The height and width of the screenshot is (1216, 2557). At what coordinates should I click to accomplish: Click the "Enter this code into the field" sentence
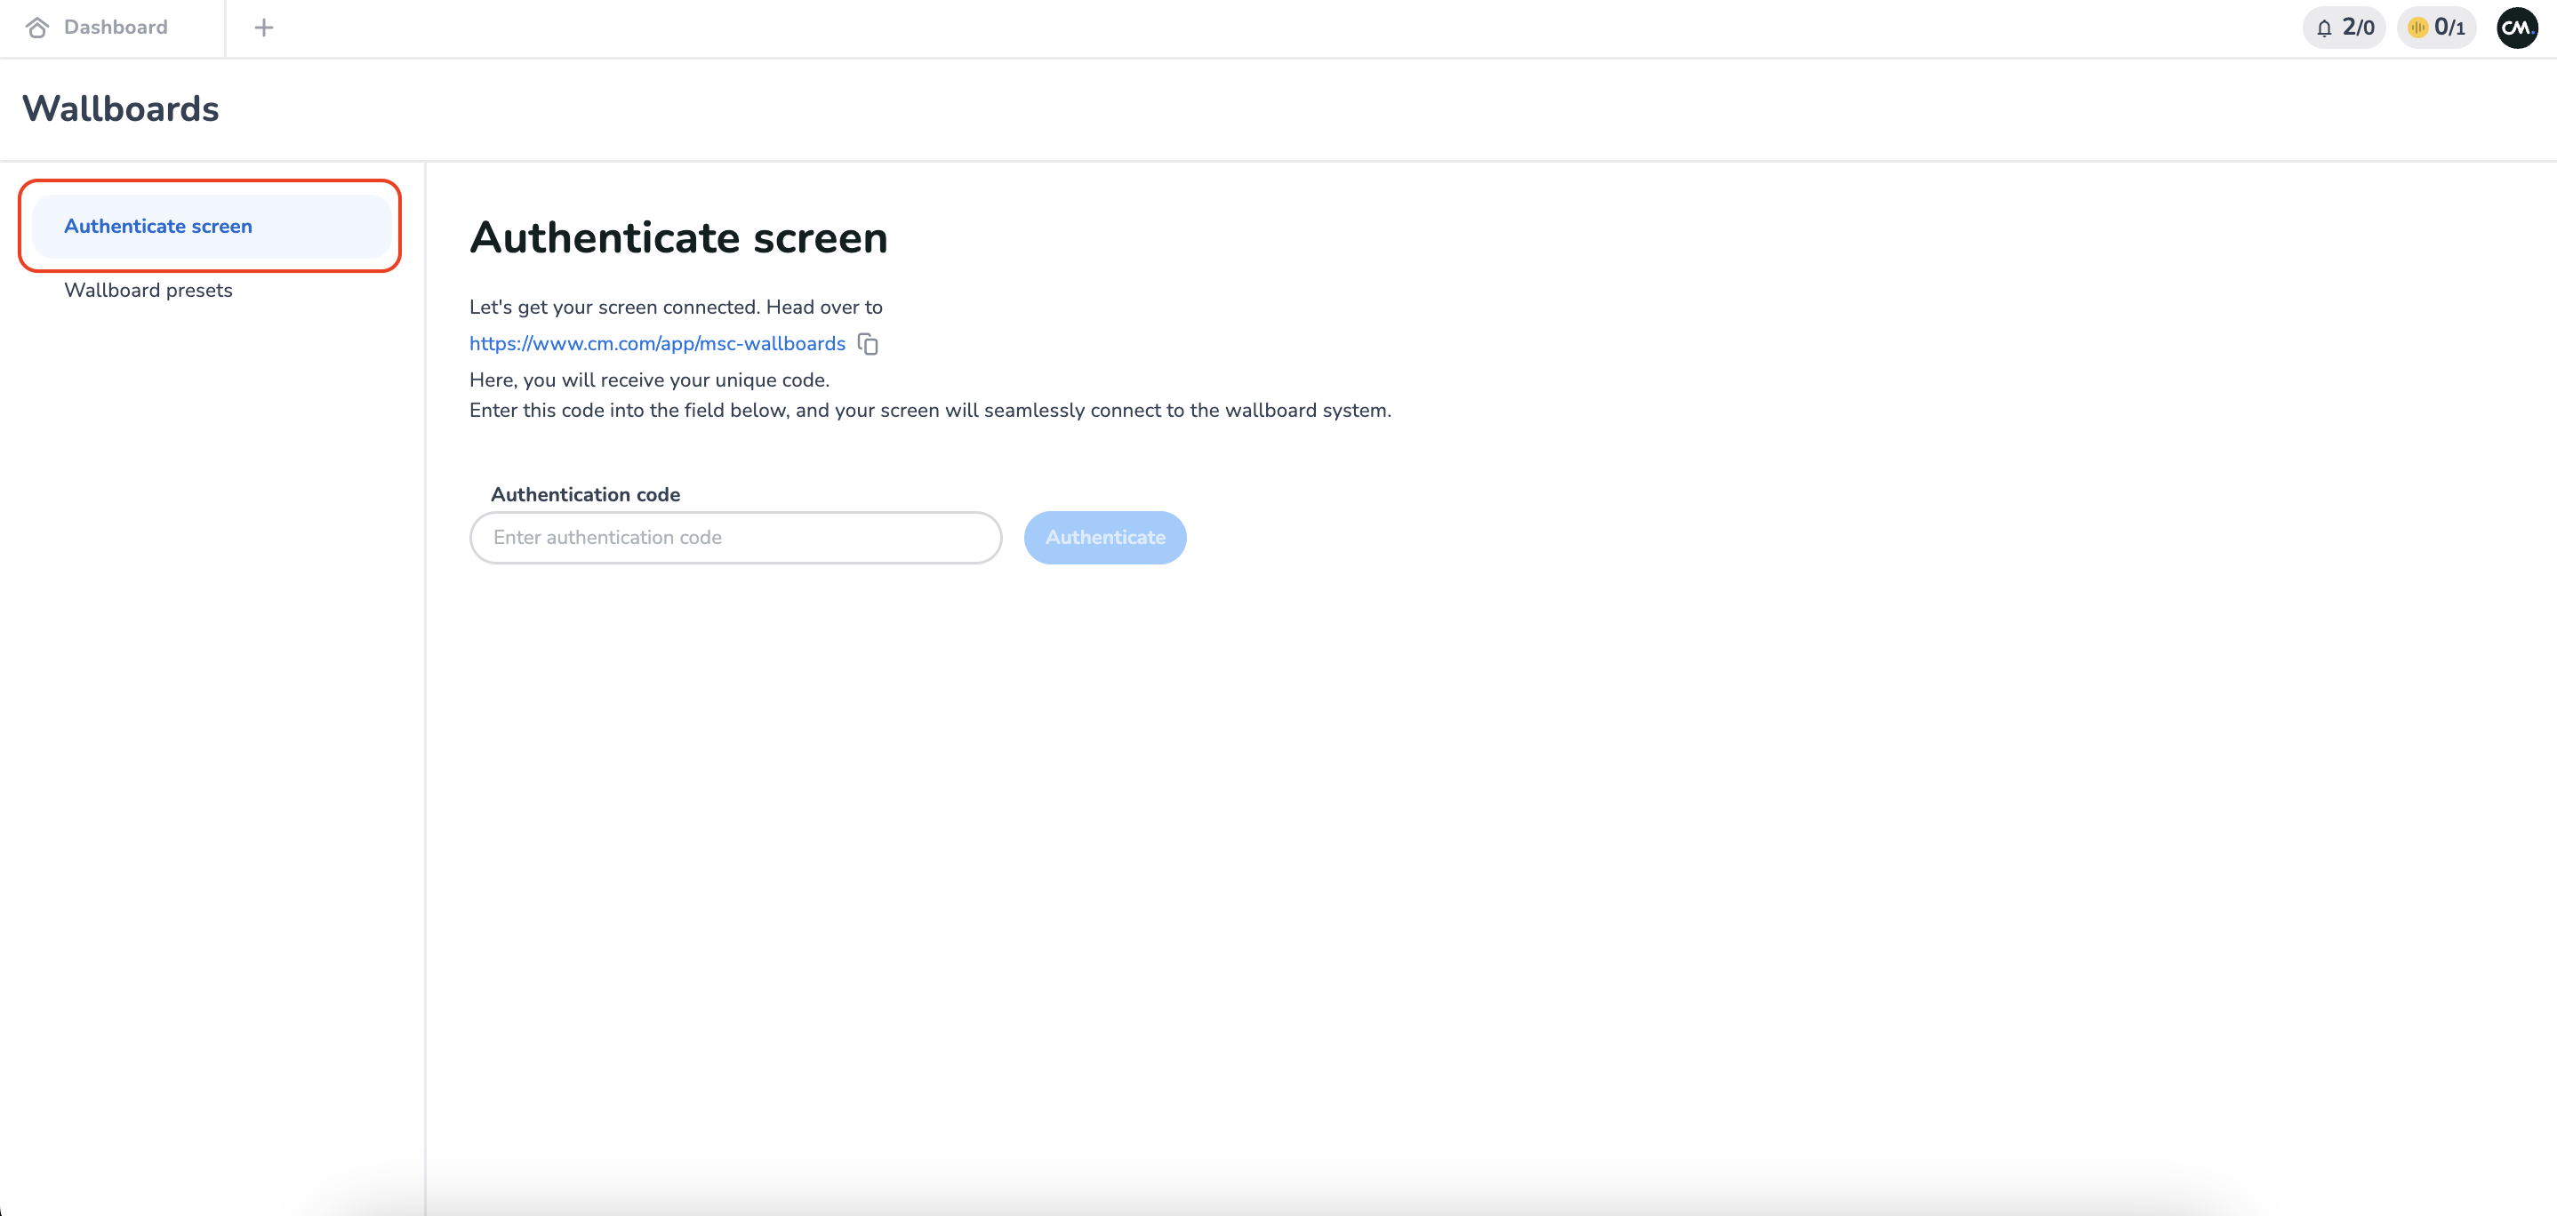tap(929, 410)
